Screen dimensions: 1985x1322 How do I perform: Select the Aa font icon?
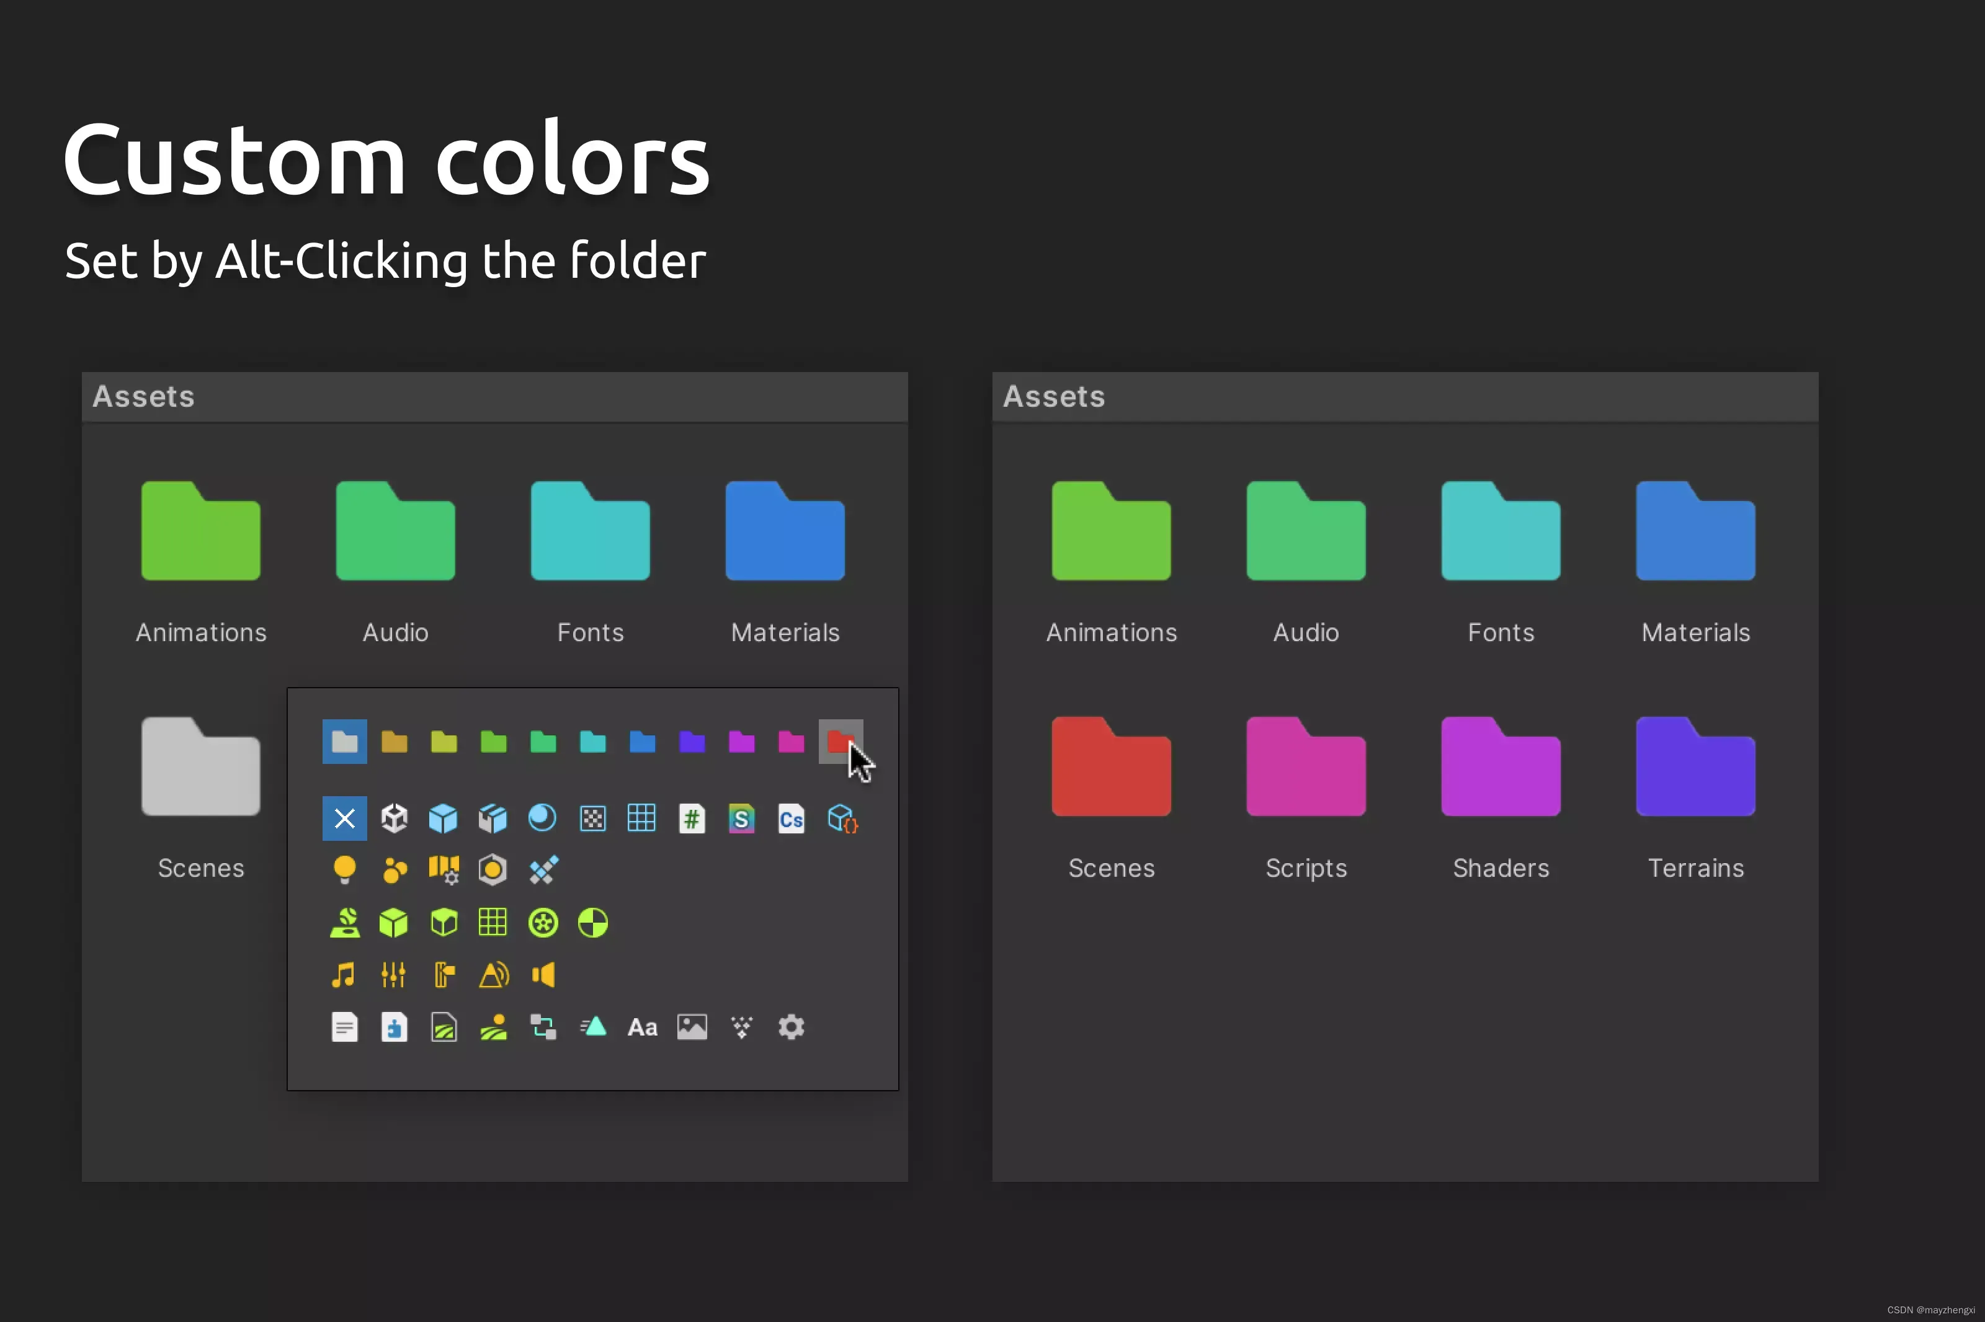click(643, 1027)
